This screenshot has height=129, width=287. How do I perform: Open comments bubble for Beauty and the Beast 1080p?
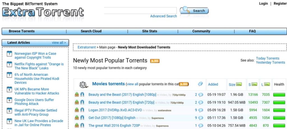coord(201,95)
